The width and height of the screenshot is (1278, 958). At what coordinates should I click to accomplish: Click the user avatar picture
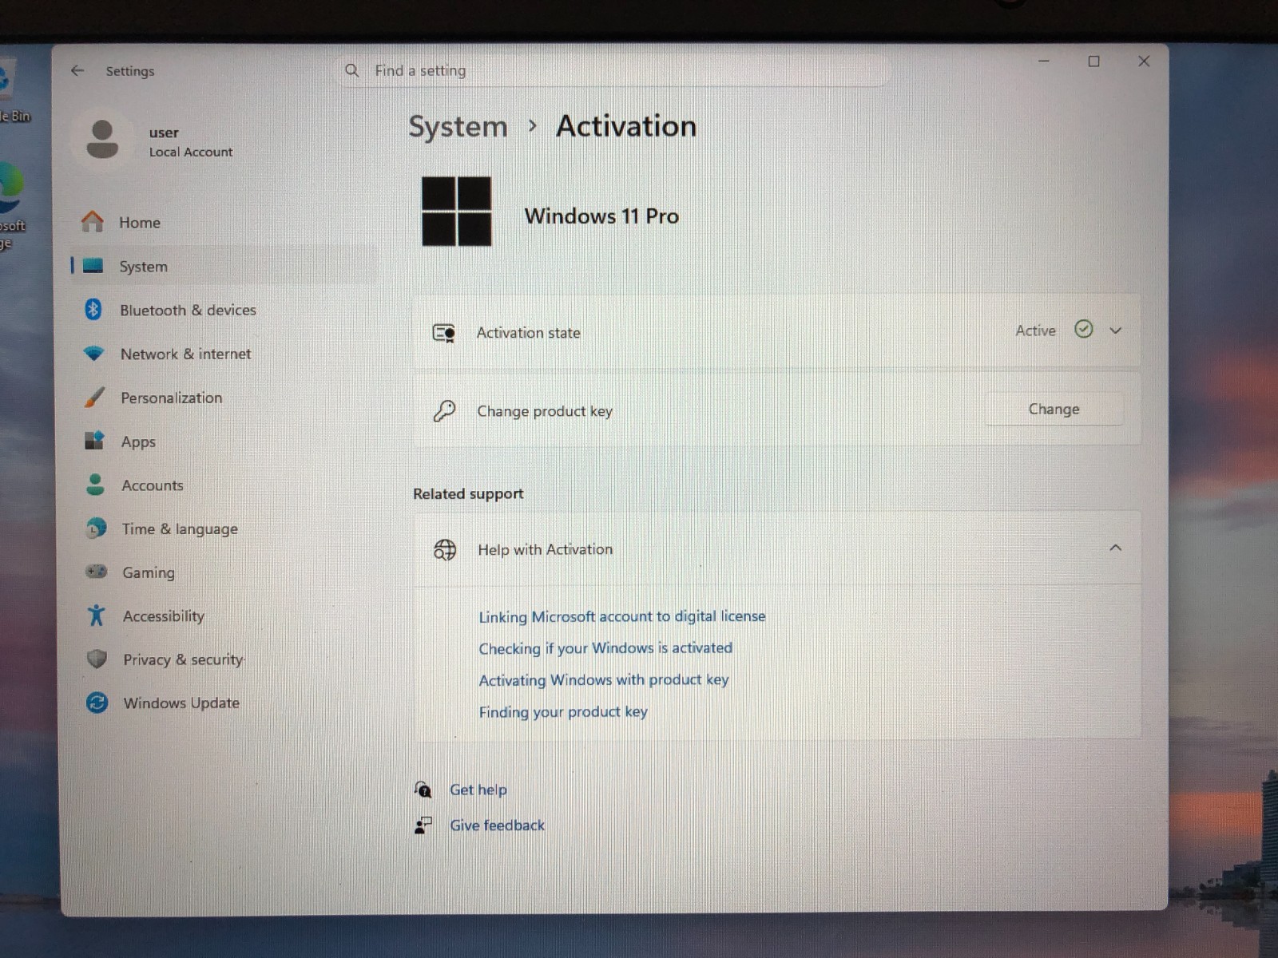coord(102,140)
